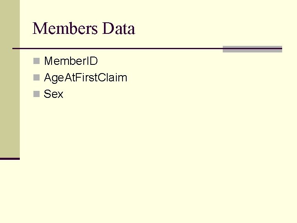The image size is (297, 223).
Task: Click the capital M starting the title
Action: pyautogui.click(x=40, y=29)
